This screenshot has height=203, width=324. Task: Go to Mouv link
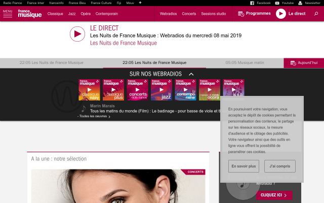pyautogui.click(x=130, y=3)
